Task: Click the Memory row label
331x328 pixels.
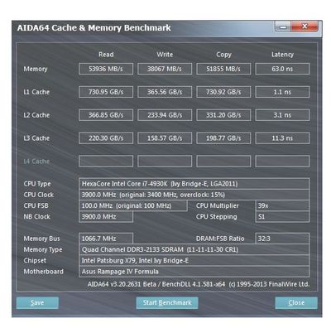Action: [36, 69]
